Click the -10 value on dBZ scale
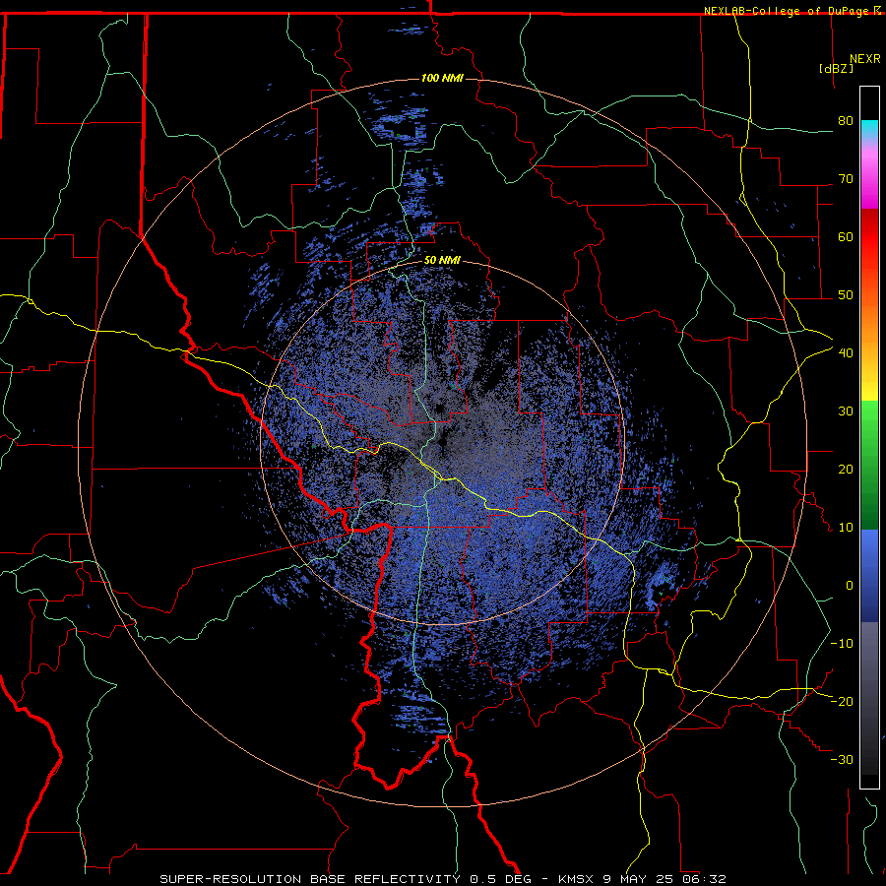The width and height of the screenshot is (886, 886). (x=842, y=643)
